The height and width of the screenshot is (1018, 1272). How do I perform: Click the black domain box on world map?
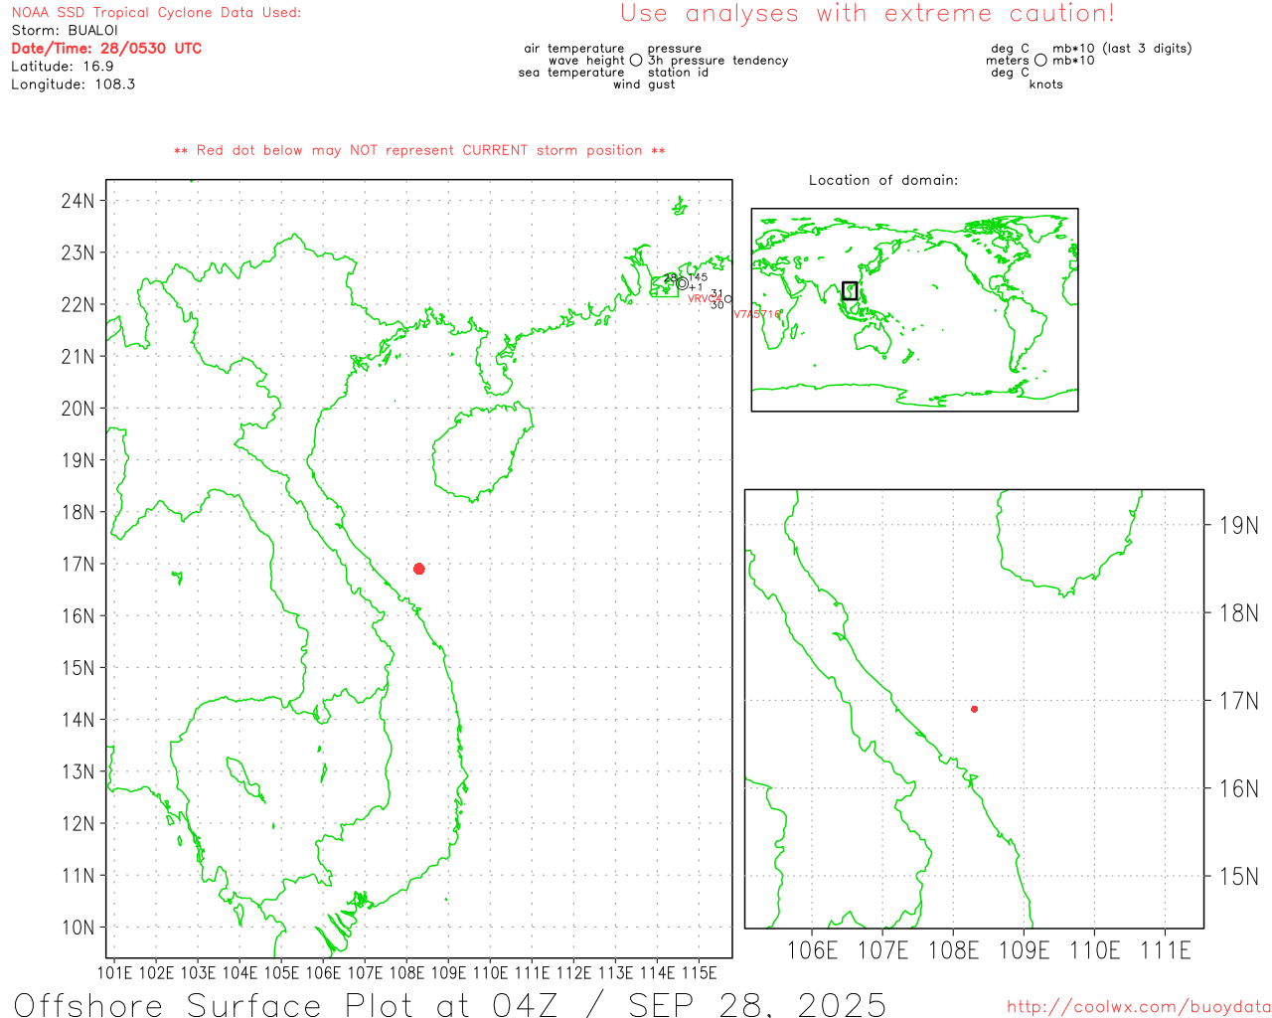(850, 290)
